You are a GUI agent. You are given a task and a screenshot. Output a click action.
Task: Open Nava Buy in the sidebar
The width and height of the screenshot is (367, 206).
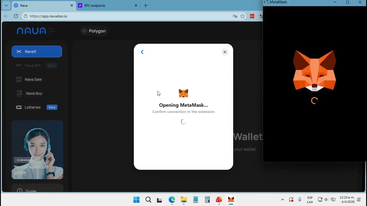[37, 93]
